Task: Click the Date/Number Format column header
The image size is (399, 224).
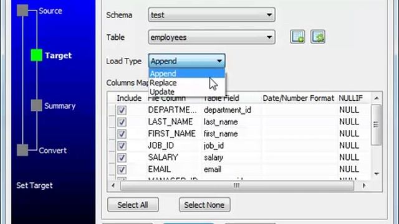Action: pyautogui.click(x=298, y=98)
